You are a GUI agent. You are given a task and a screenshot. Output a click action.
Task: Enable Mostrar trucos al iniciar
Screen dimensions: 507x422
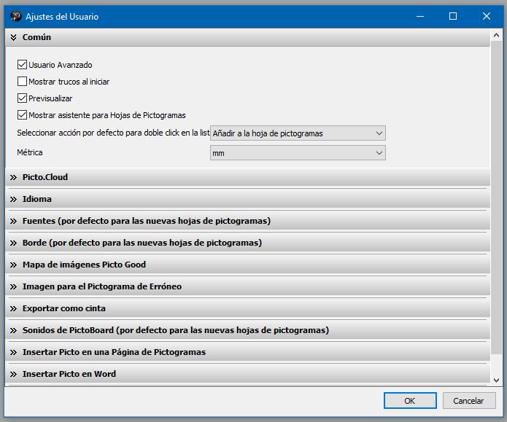[x=22, y=82]
